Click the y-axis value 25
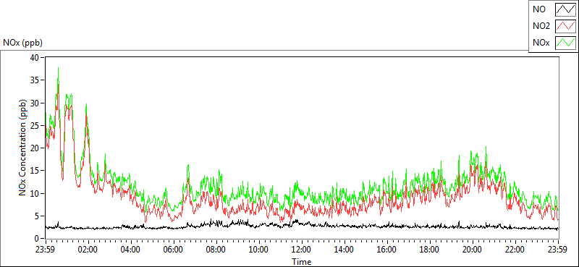This screenshot has height=267, width=579. [x=35, y=126]
